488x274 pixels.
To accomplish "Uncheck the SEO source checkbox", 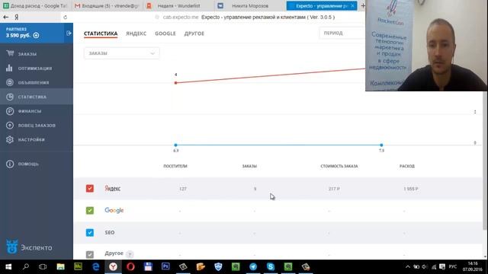I will (x=90, y=232).
